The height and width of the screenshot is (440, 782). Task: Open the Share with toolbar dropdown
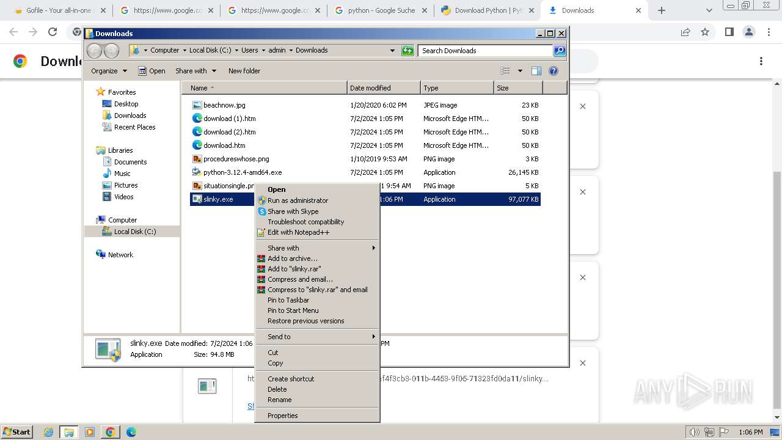point(195,71)
